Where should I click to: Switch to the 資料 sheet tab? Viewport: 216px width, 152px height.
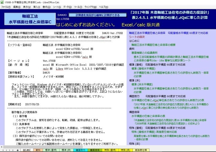[38, 150]
